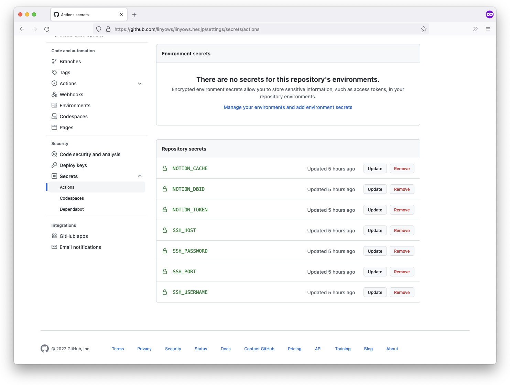Image resolution: width=510 pixels, height=385 pixels.
Task: Click the browser overflow chevron toolbar control
Action: click(x=476, y=29)
